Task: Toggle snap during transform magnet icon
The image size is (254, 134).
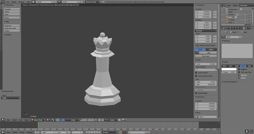Action: point(103,120)
